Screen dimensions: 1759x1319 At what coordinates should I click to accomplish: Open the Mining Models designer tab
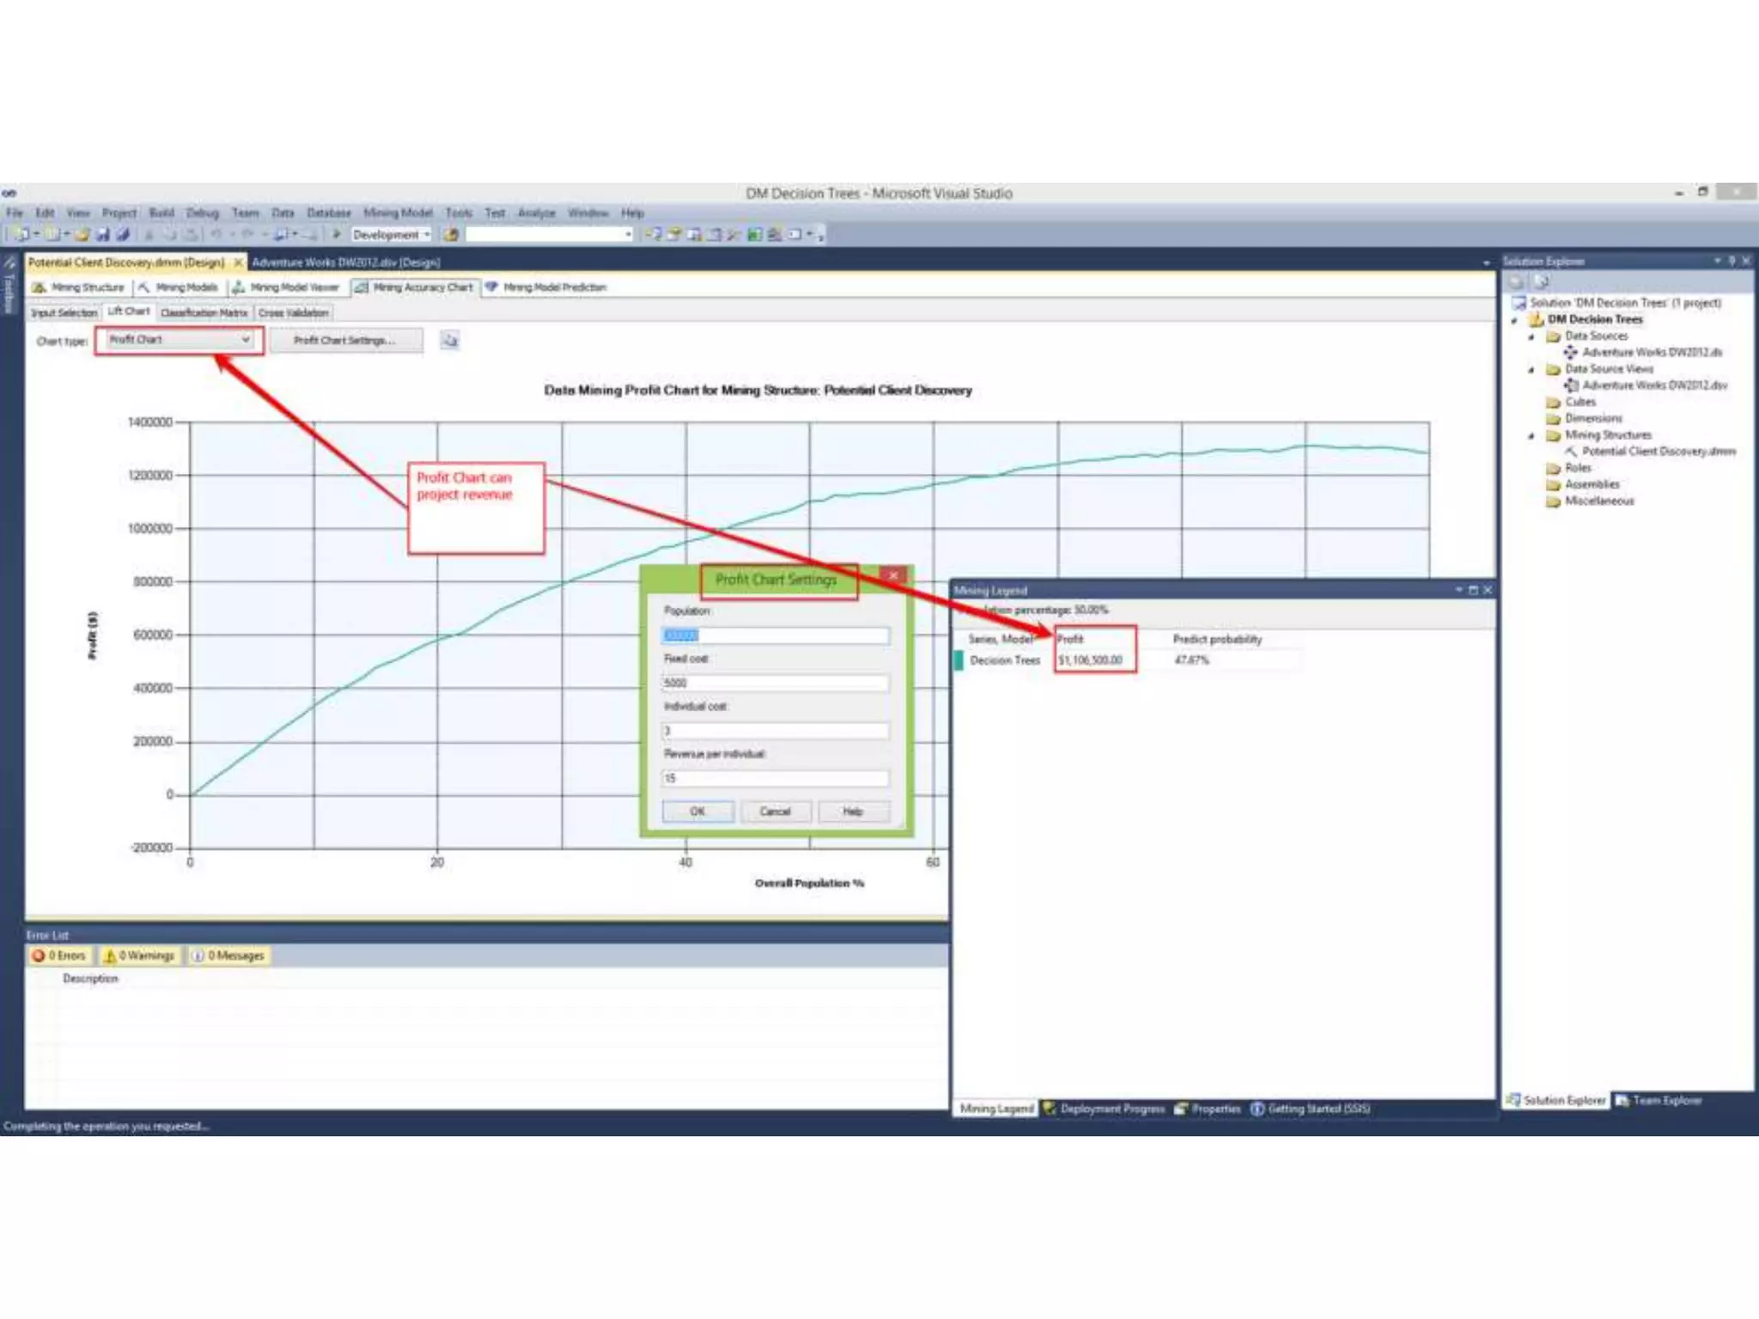(179, 287)
